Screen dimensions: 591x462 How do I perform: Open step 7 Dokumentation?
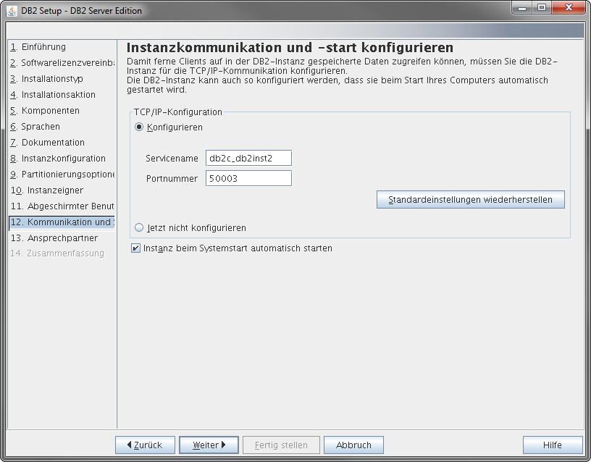(x=48, y=143)
